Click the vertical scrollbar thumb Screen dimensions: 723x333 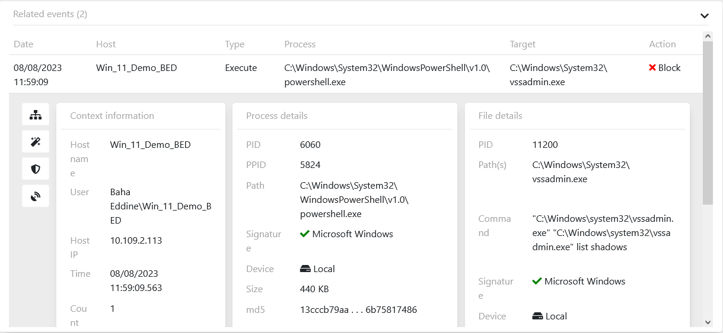[x=708, y=123]
